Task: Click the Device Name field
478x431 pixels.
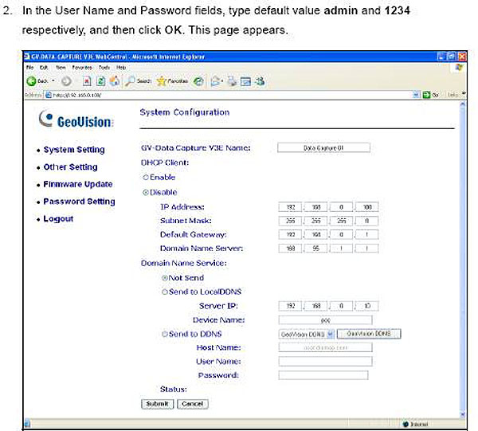Action: coord(325,320)
